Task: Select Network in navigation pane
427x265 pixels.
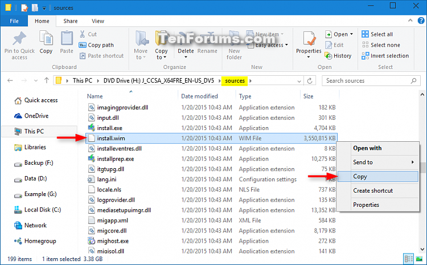Action: 30,226
